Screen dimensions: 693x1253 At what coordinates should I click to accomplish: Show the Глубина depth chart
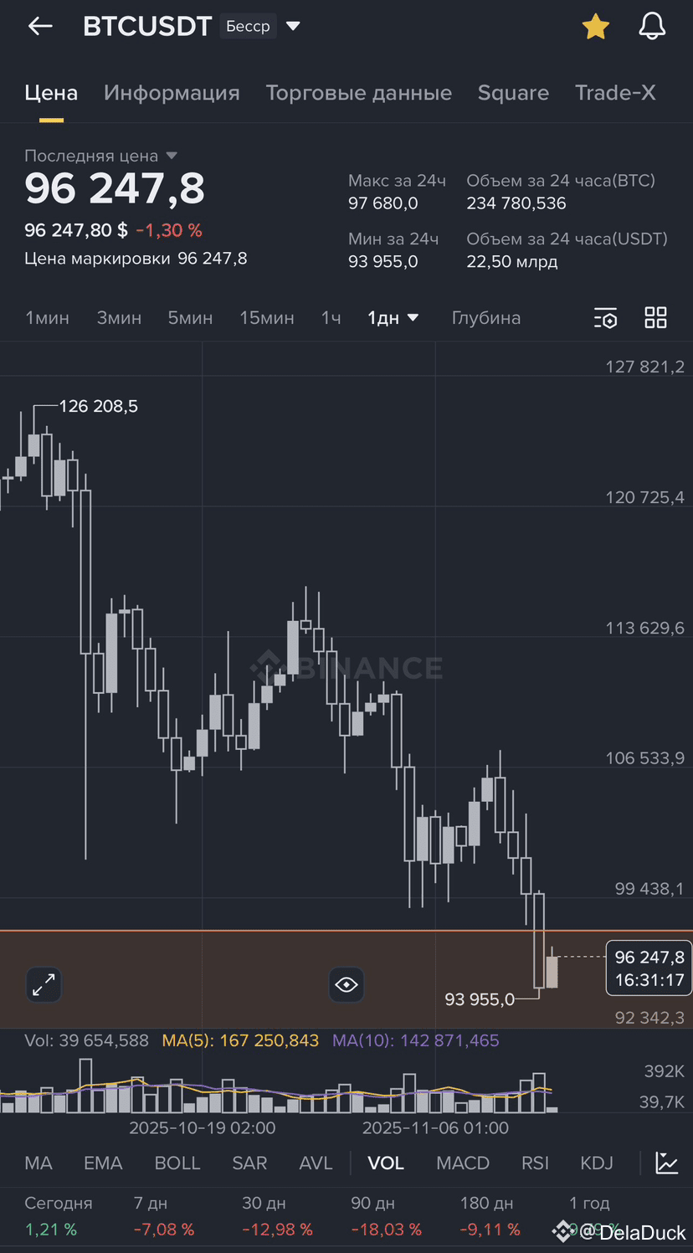click(486, 318)
